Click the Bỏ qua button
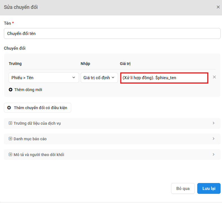 pyautogui.click(x=183, y=189)
